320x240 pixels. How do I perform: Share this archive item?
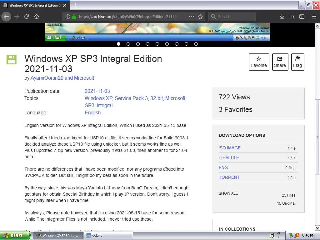280,62
